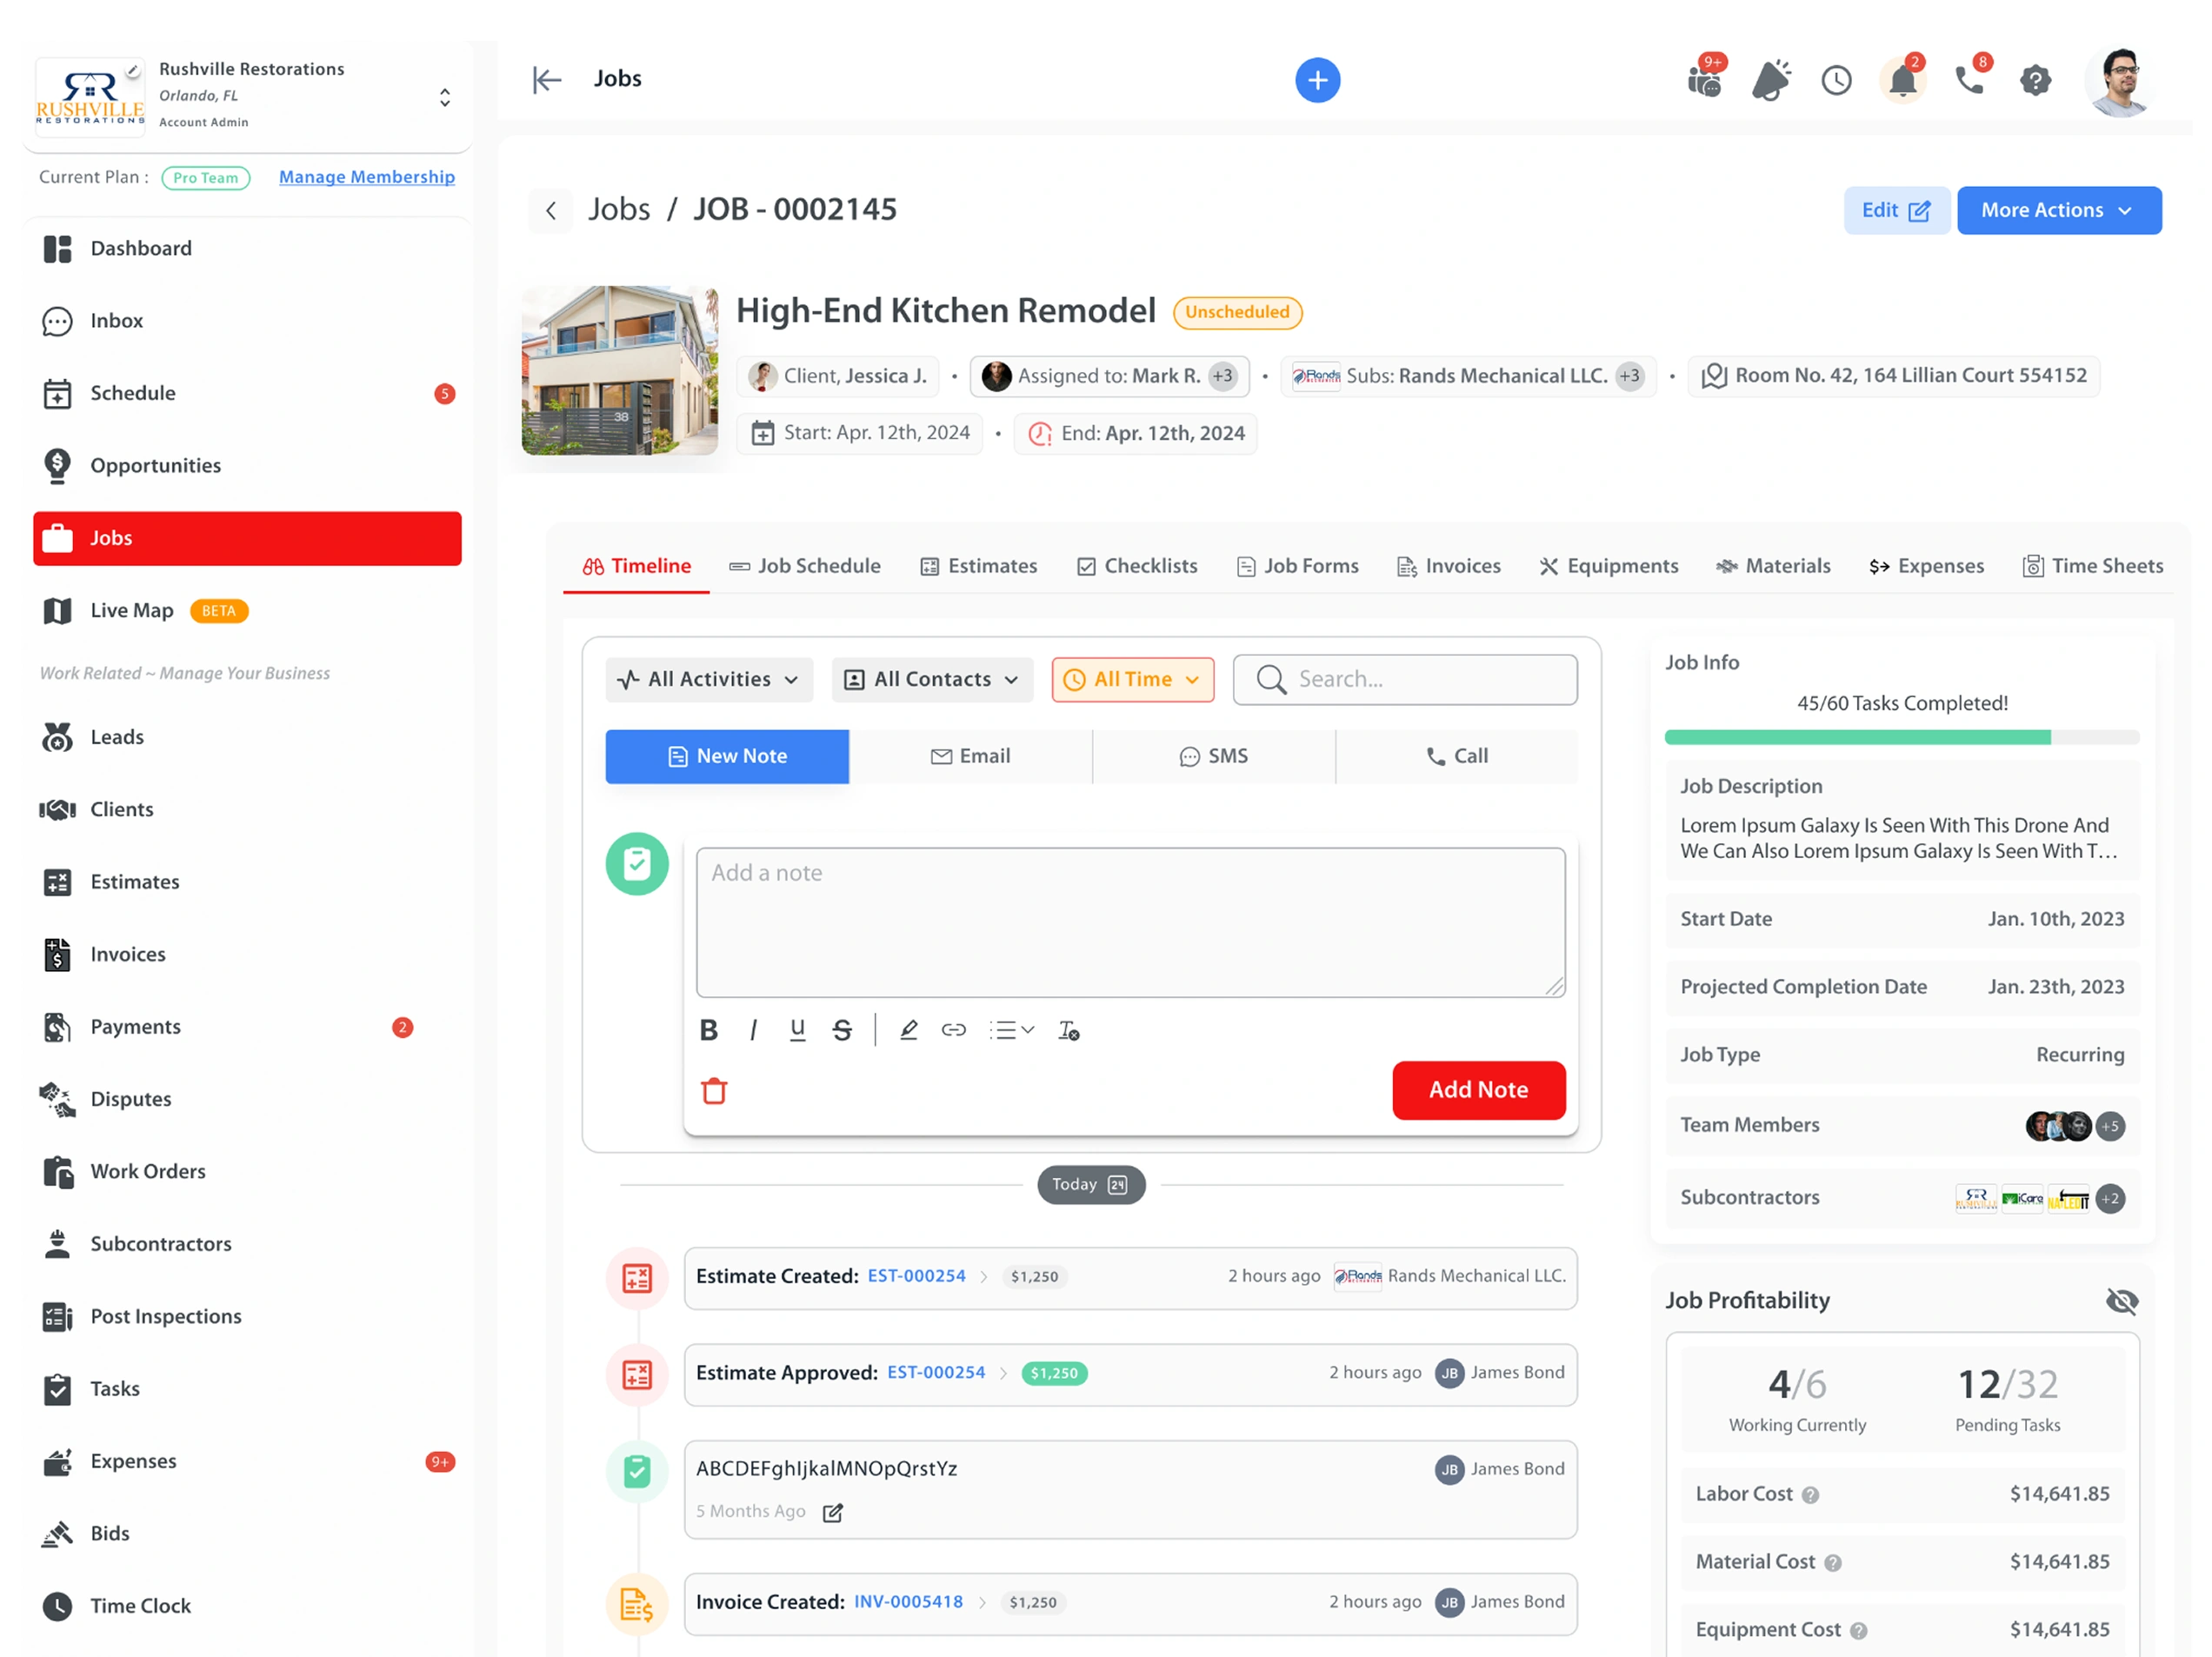Click the Italic formatting icon
The width and height of the screenshot is (2212, 1657).
pyautogui.click(x=753, y=1030)
